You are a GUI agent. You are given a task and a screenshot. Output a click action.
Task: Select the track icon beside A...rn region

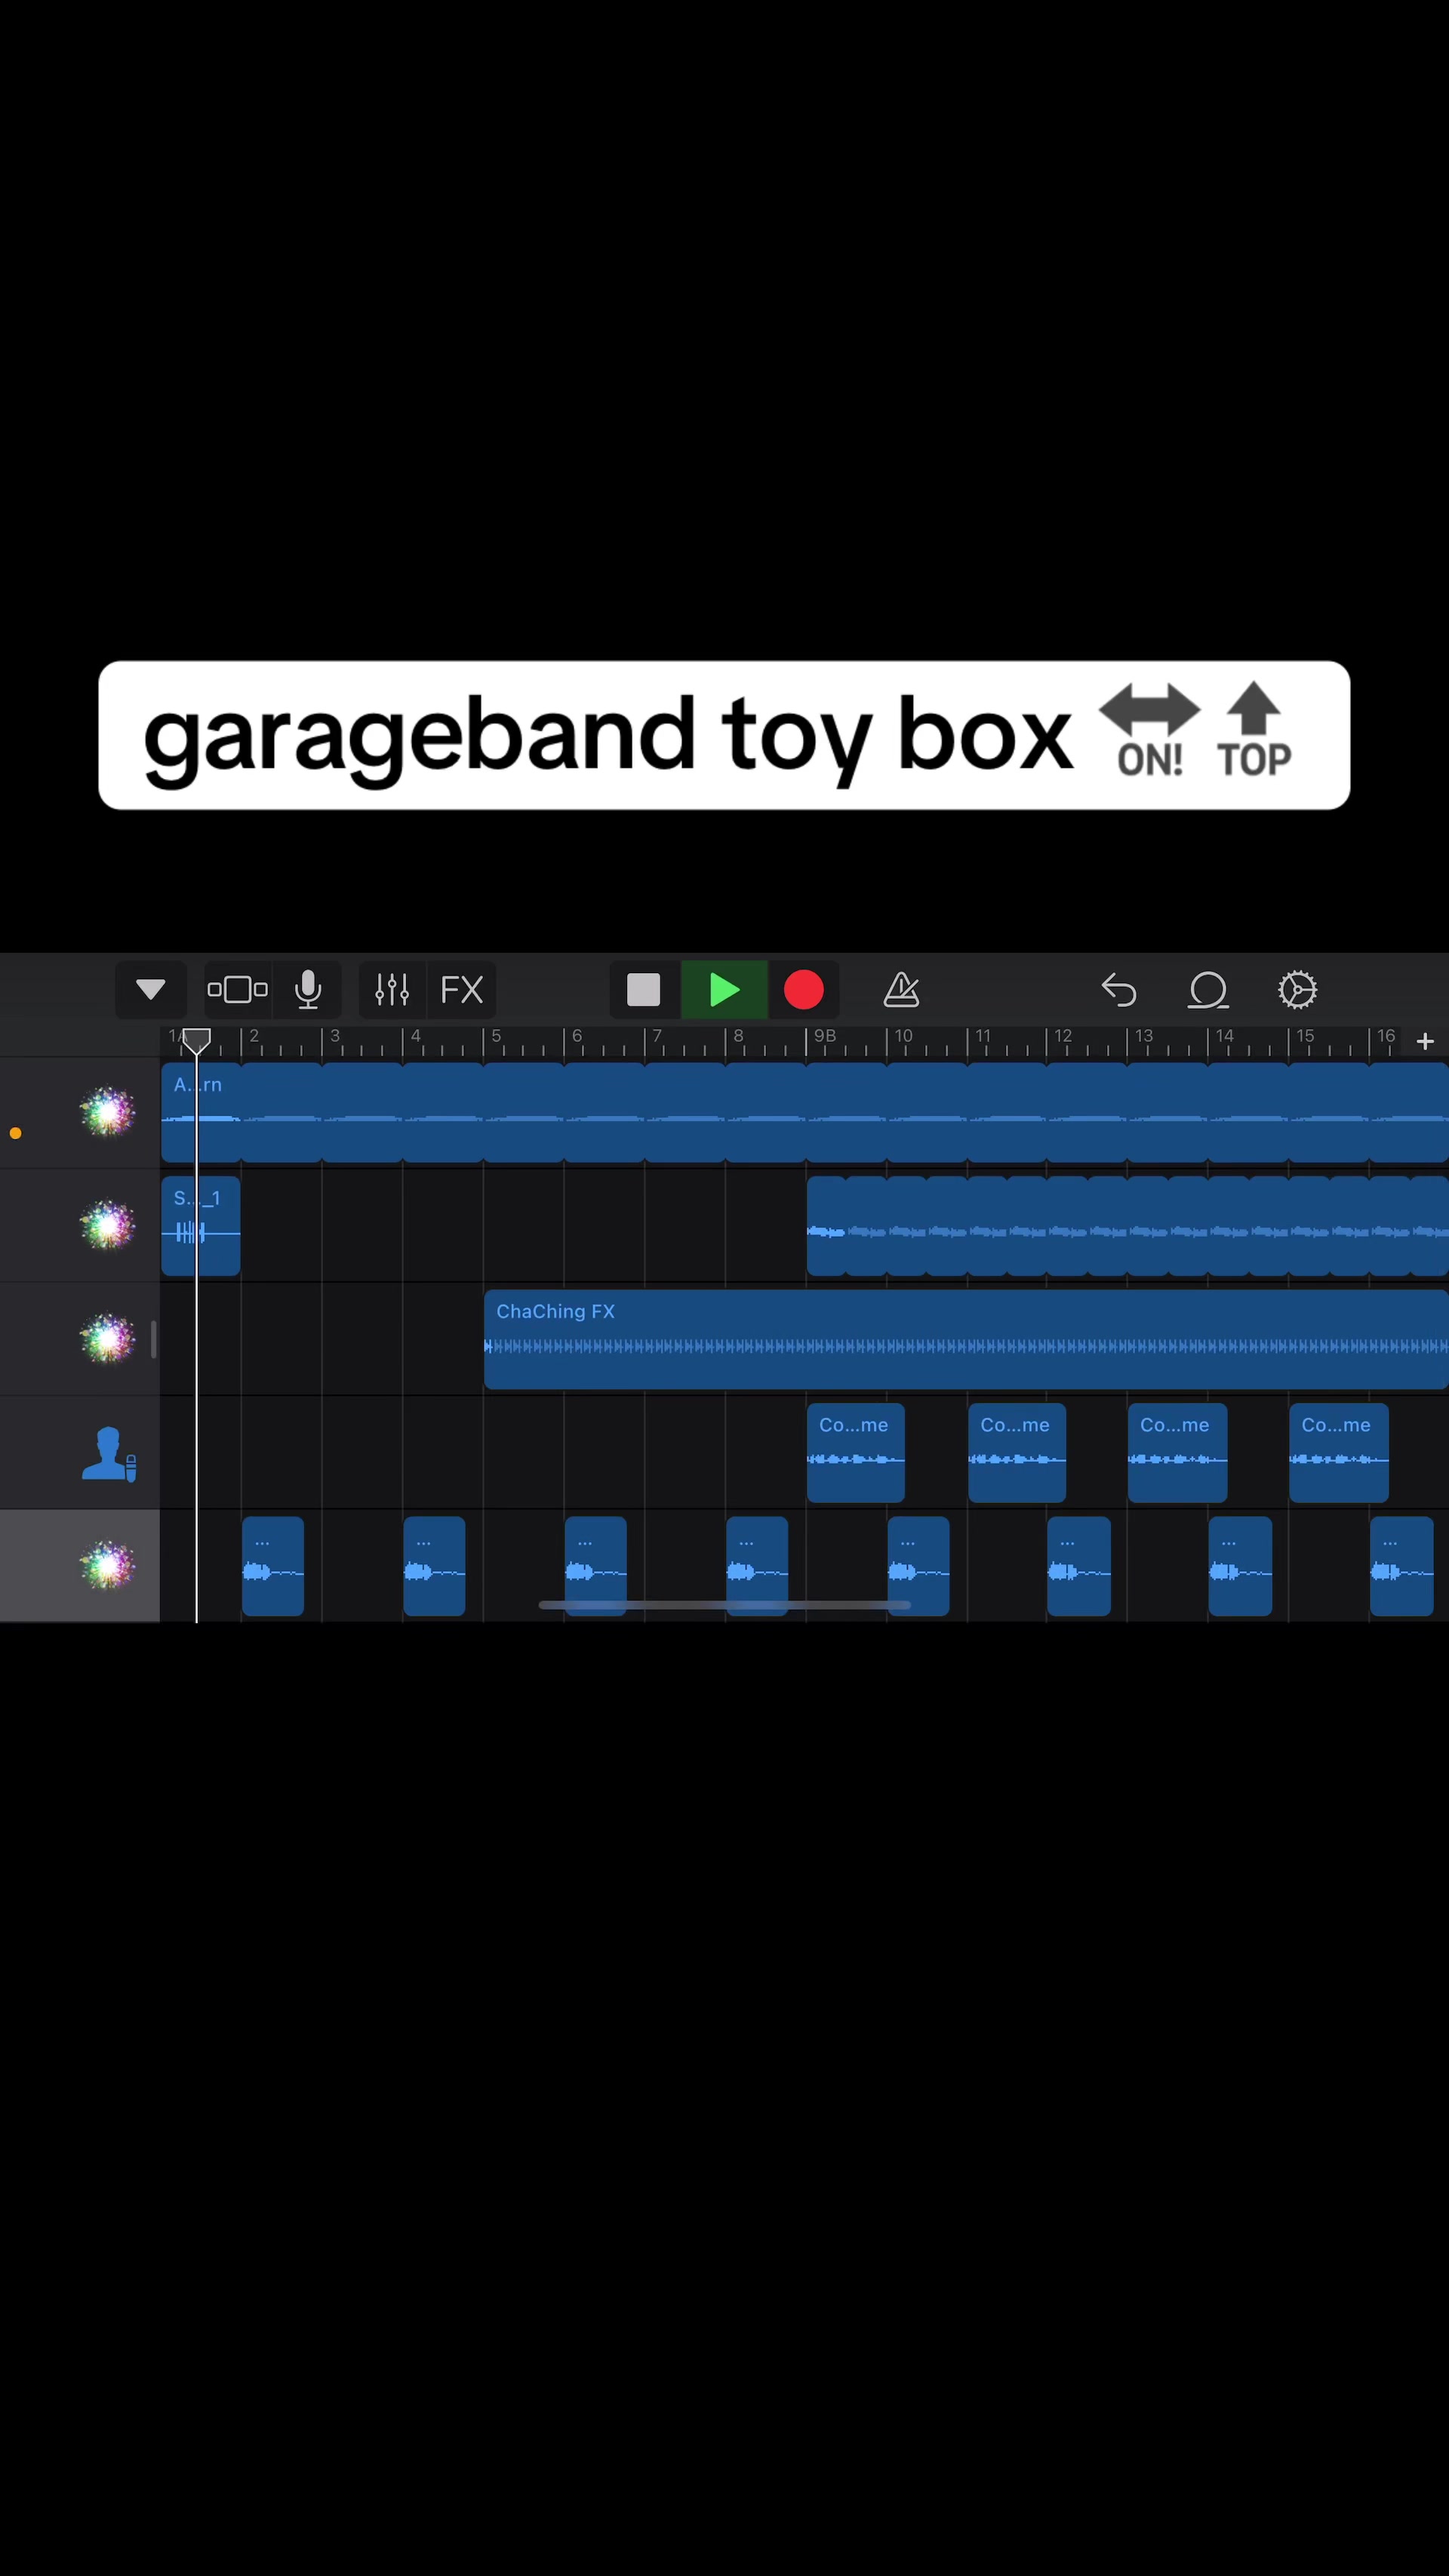click(x=107, y=1112)
